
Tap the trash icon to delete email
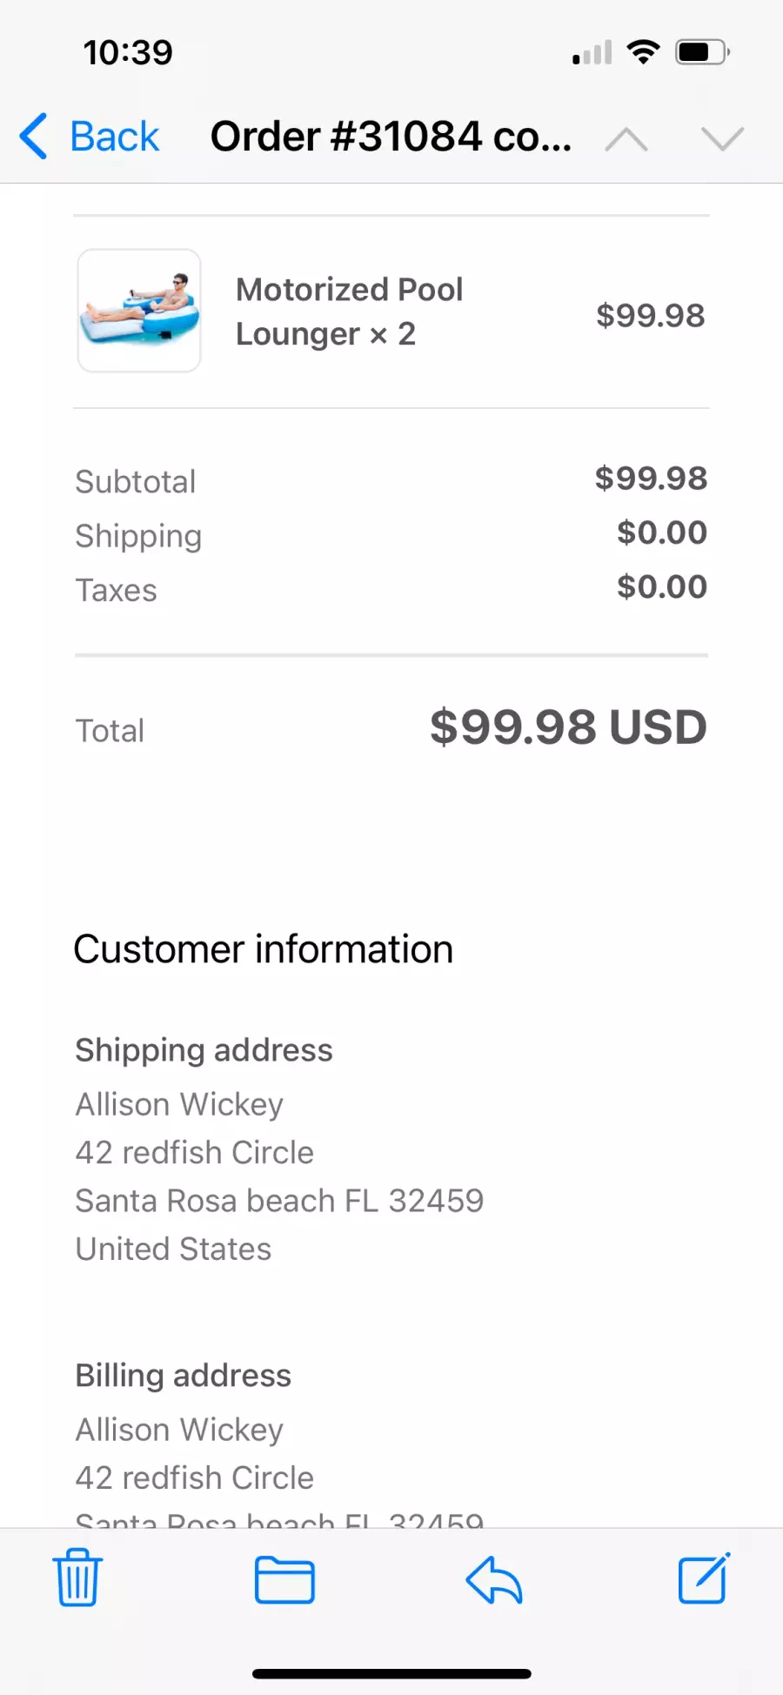click(77, 1578)
